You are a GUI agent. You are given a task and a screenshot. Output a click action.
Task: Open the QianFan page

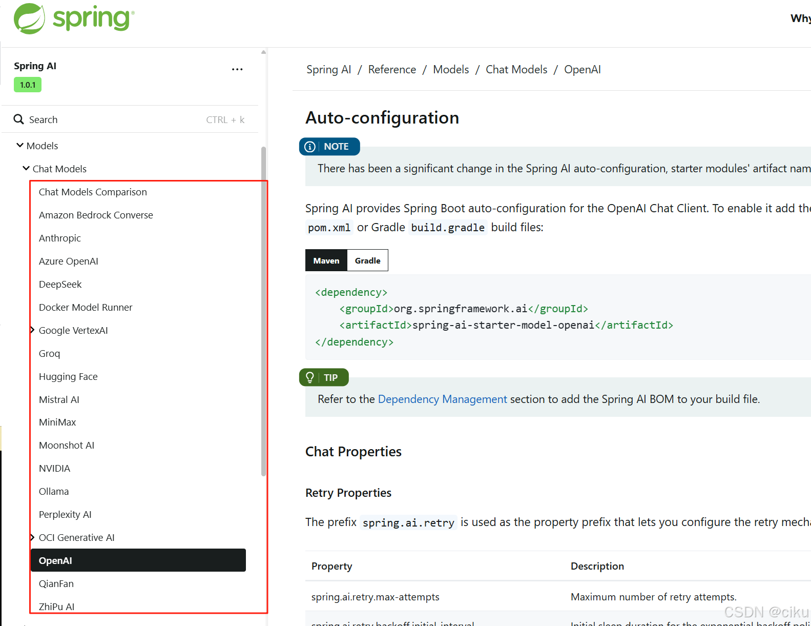(56, 583)
